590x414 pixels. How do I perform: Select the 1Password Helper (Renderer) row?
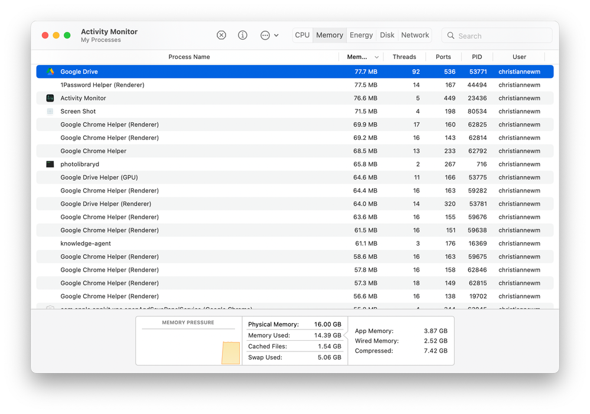tap(295, 85)
